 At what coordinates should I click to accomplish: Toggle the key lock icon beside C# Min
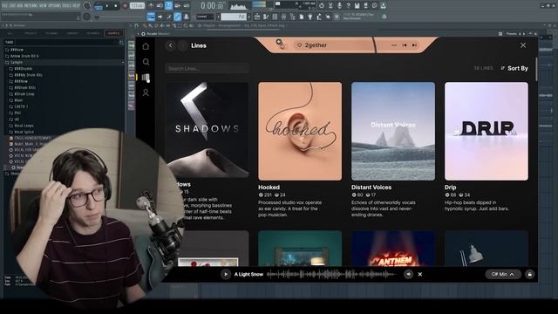point(530,274)
